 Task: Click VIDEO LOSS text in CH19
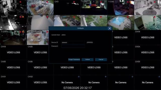13,52
